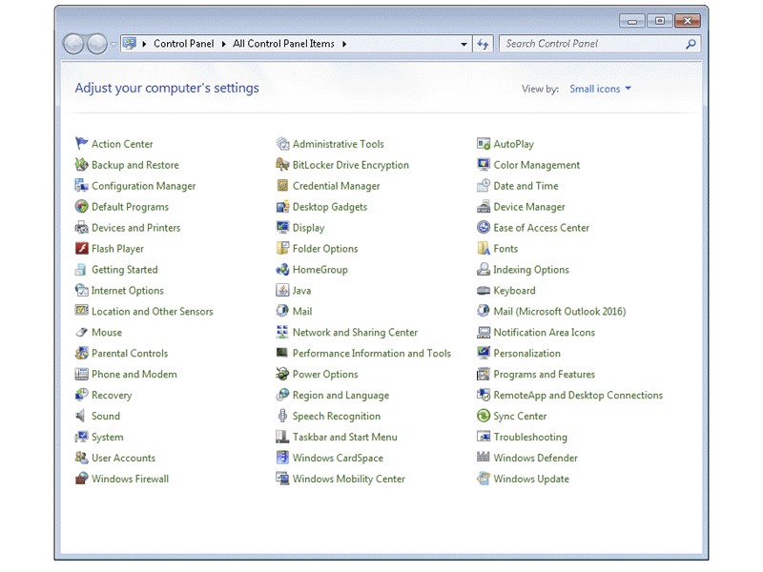Open the Getting Started link
The image size is (763, 572).
pyautogui.click(x=124, y=269)
